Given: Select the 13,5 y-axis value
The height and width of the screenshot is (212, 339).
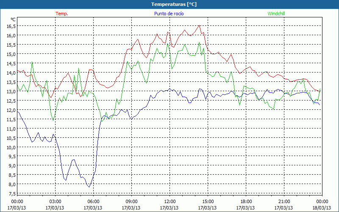Looking at the screenshot, I should point(11,82).
